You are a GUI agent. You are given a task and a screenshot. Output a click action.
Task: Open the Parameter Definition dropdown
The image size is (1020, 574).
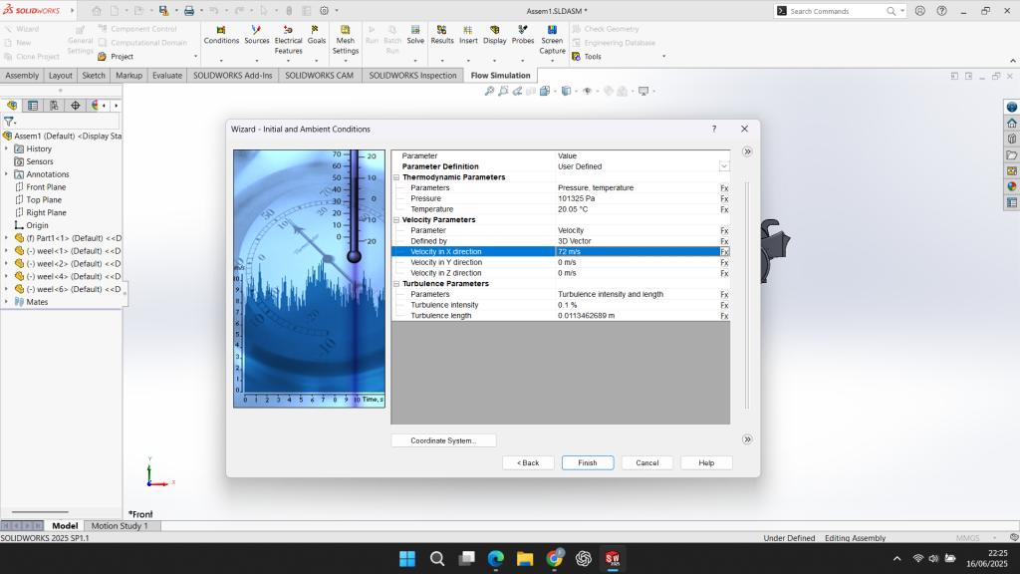tap(724, 166)
